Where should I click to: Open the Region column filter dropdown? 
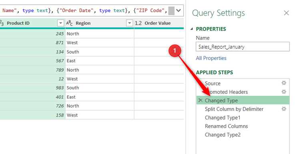tap(130, 23)
